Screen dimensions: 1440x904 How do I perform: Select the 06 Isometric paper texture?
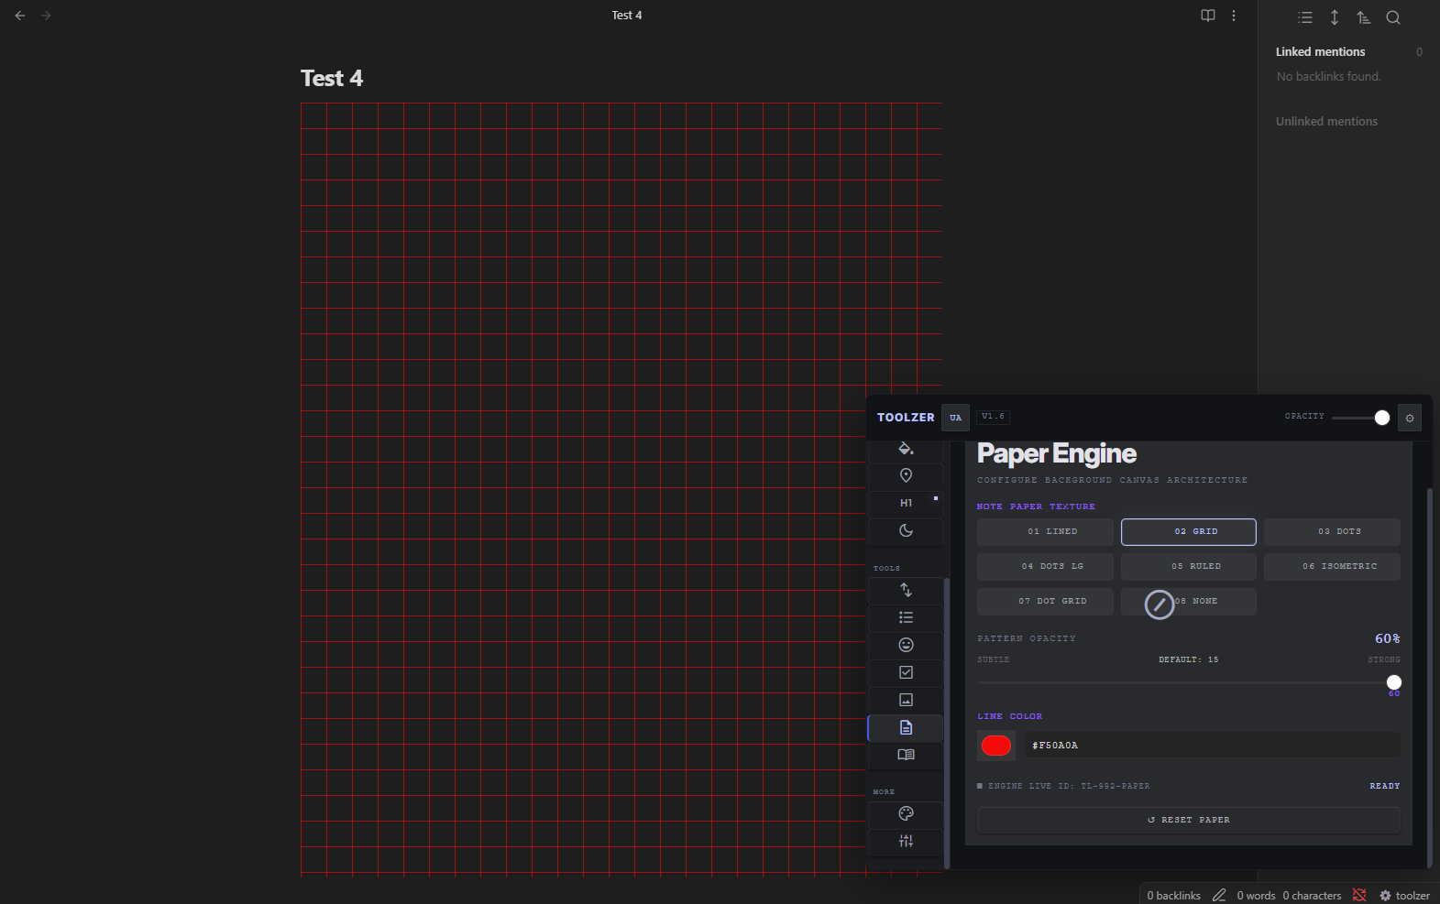pyautogui.click(x=1332, y=567)
